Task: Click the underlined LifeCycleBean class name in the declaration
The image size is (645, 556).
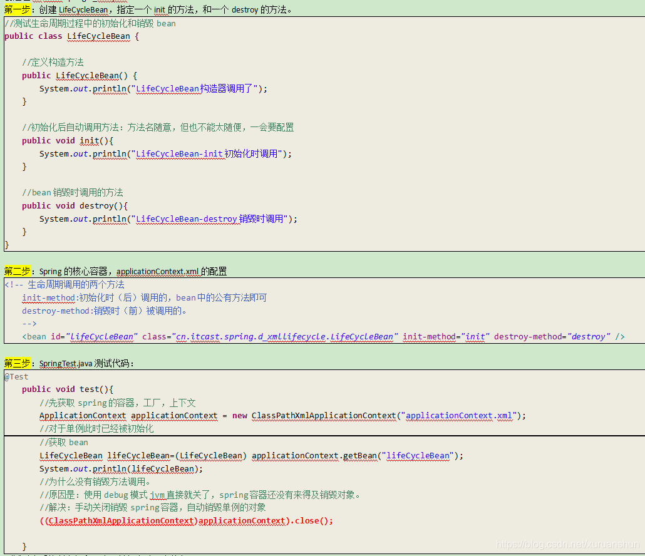Action: coord(98,36)
